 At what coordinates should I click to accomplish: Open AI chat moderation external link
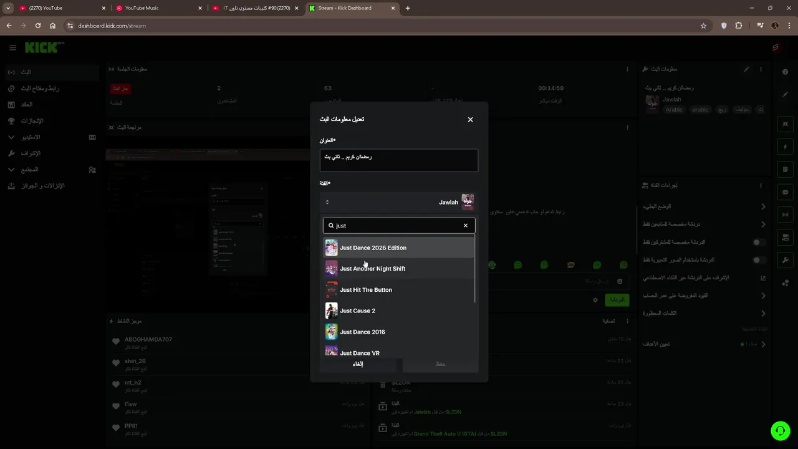coord(763,278)
